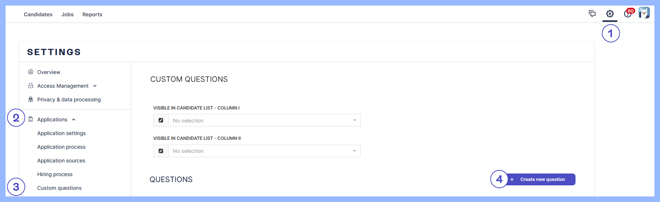Open the Jobs menu item
Image resolution: width=660 pixels, height=202 pixels.
click(67, 14)
